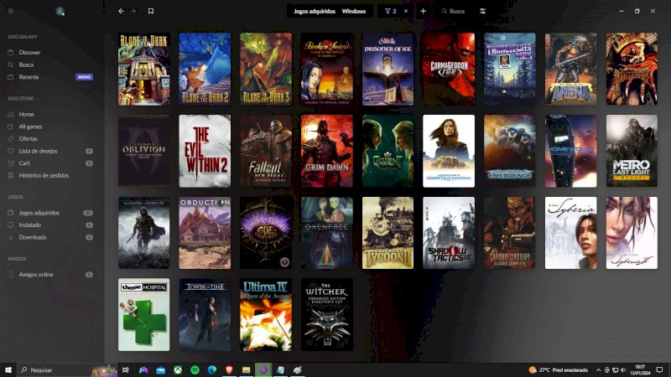Click the user profile avatar icon
The image size is (671, 377).
coord(60,11)
